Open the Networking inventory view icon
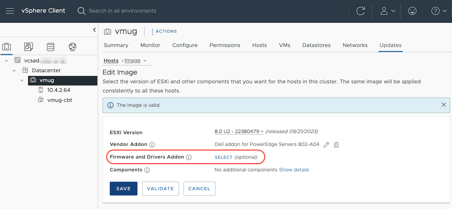 (x=73, y=47)
